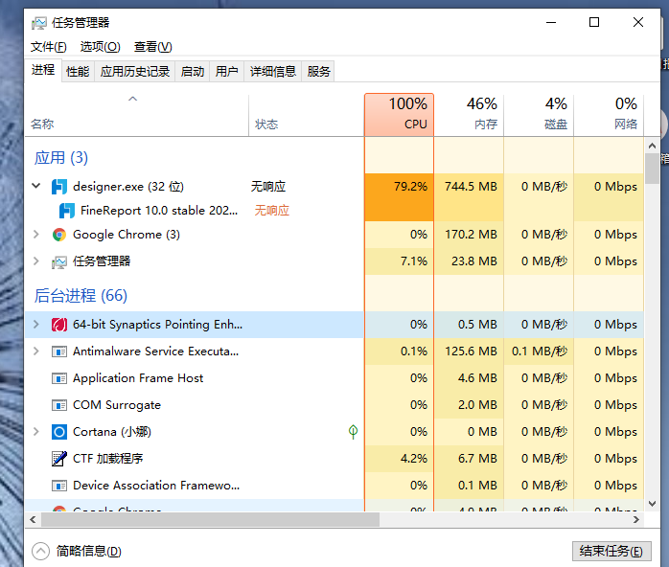The width and height of the screenshot is (669, 567).
Task: Open the 文件(F) menu
Action: (48, 47)
